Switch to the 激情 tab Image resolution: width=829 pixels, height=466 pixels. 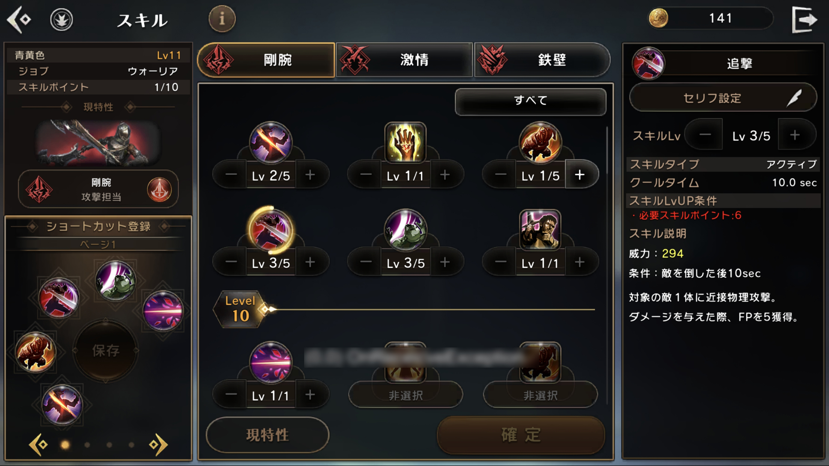(404, 60)
